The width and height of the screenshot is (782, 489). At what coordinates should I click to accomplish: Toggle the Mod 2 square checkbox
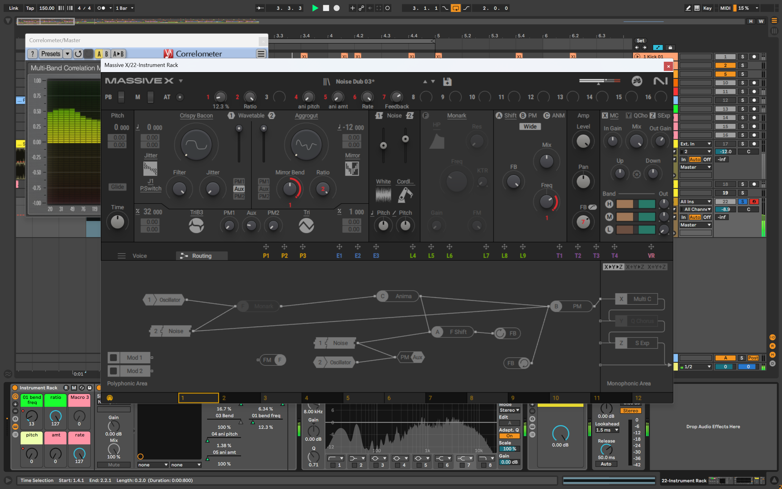[113, 371]
